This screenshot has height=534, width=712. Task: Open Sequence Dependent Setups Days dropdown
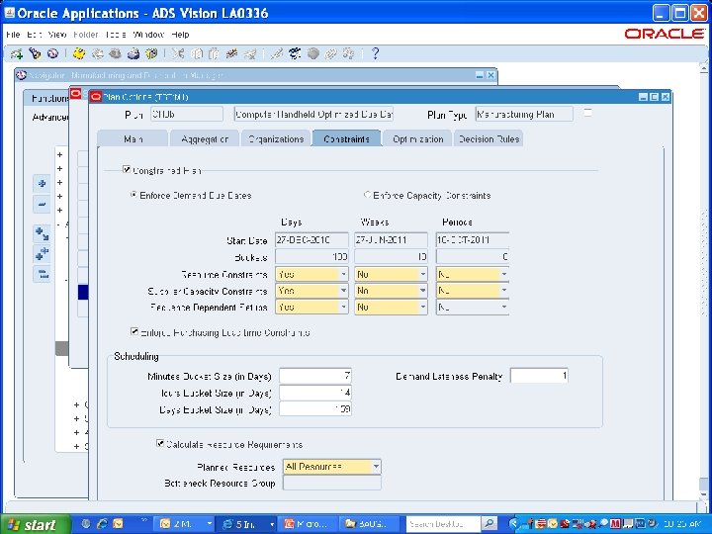[344, 307]
